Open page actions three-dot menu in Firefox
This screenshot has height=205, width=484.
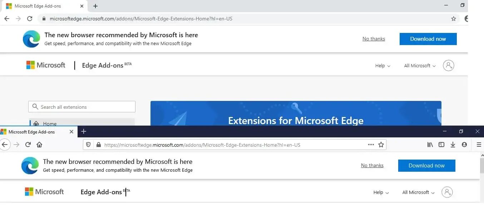(371, 145)
